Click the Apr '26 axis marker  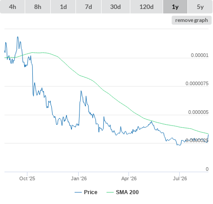click(x=129, y=178)
